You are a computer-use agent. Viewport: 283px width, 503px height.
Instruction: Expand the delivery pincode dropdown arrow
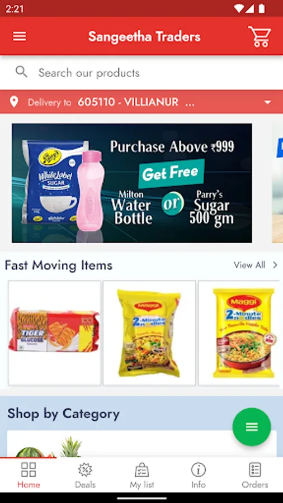click(x=267, y=102)
